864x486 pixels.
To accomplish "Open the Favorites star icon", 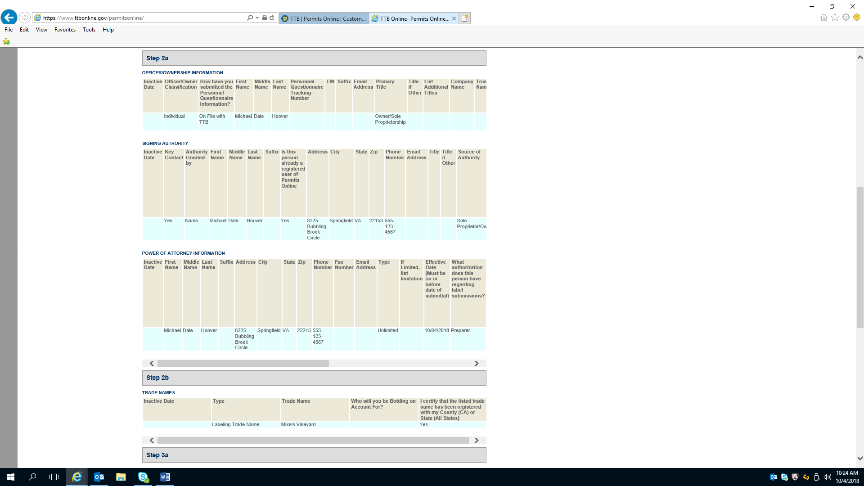I will pyautogui.click(x=835, y=18).
